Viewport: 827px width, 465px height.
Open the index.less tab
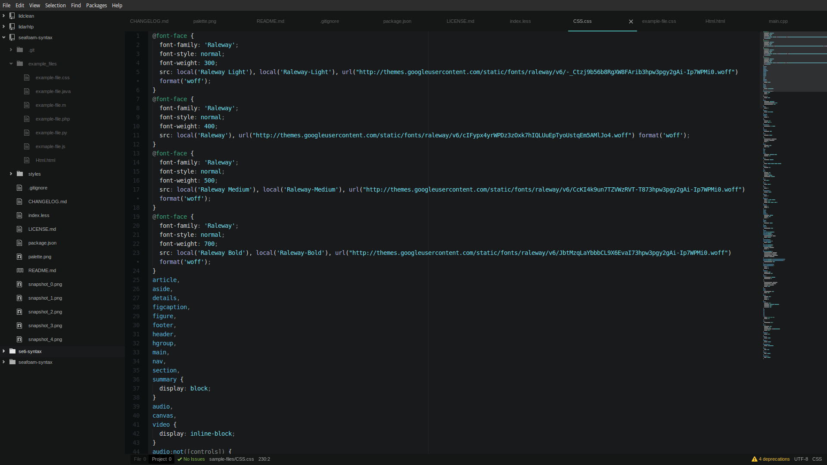(x=520, y=21)
